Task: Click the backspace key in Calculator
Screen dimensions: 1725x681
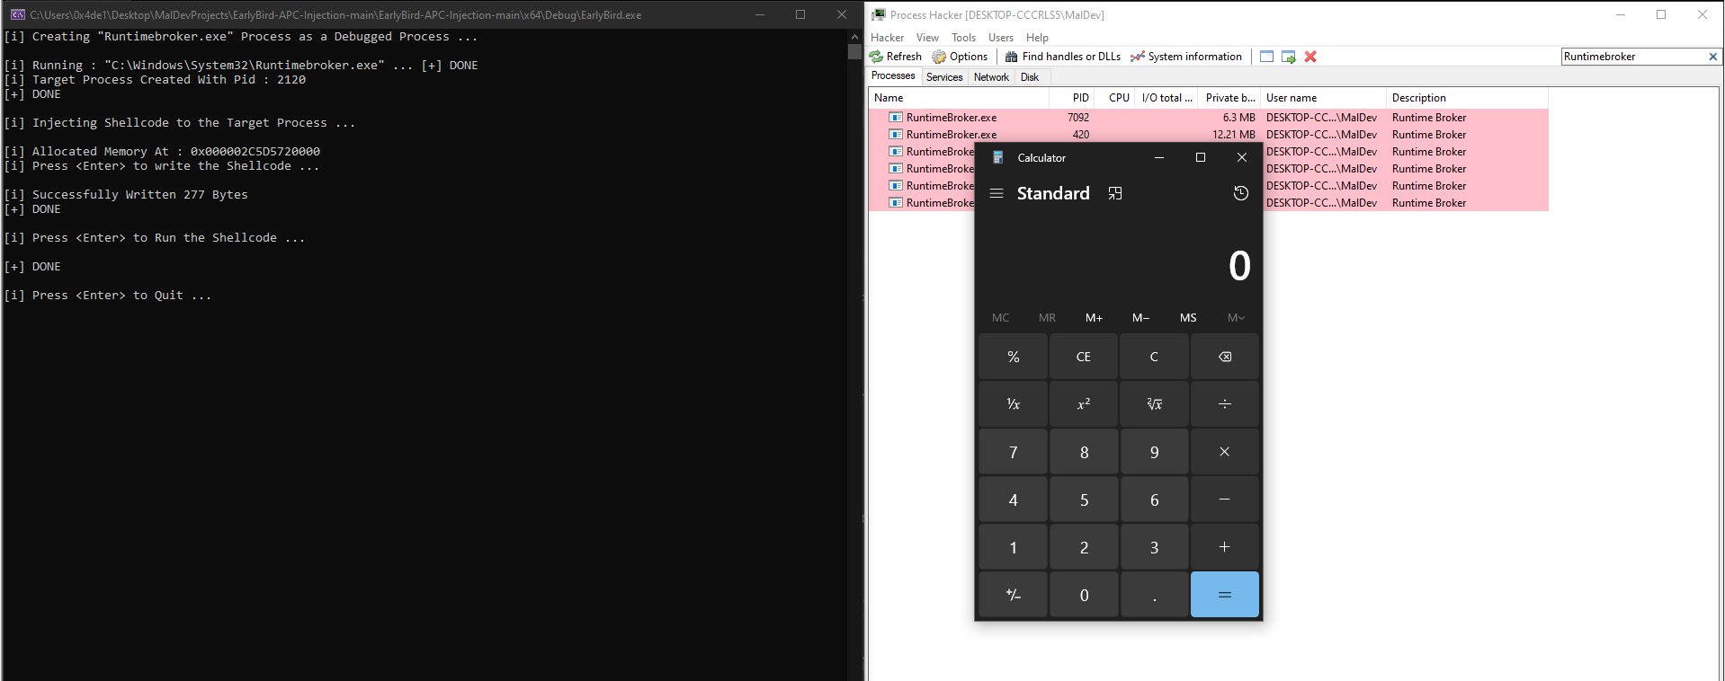Action: pos(1225,357)
